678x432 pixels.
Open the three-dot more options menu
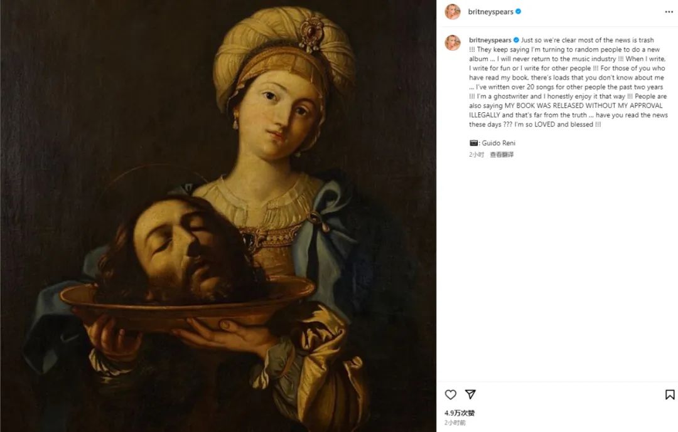coord(669,12)
